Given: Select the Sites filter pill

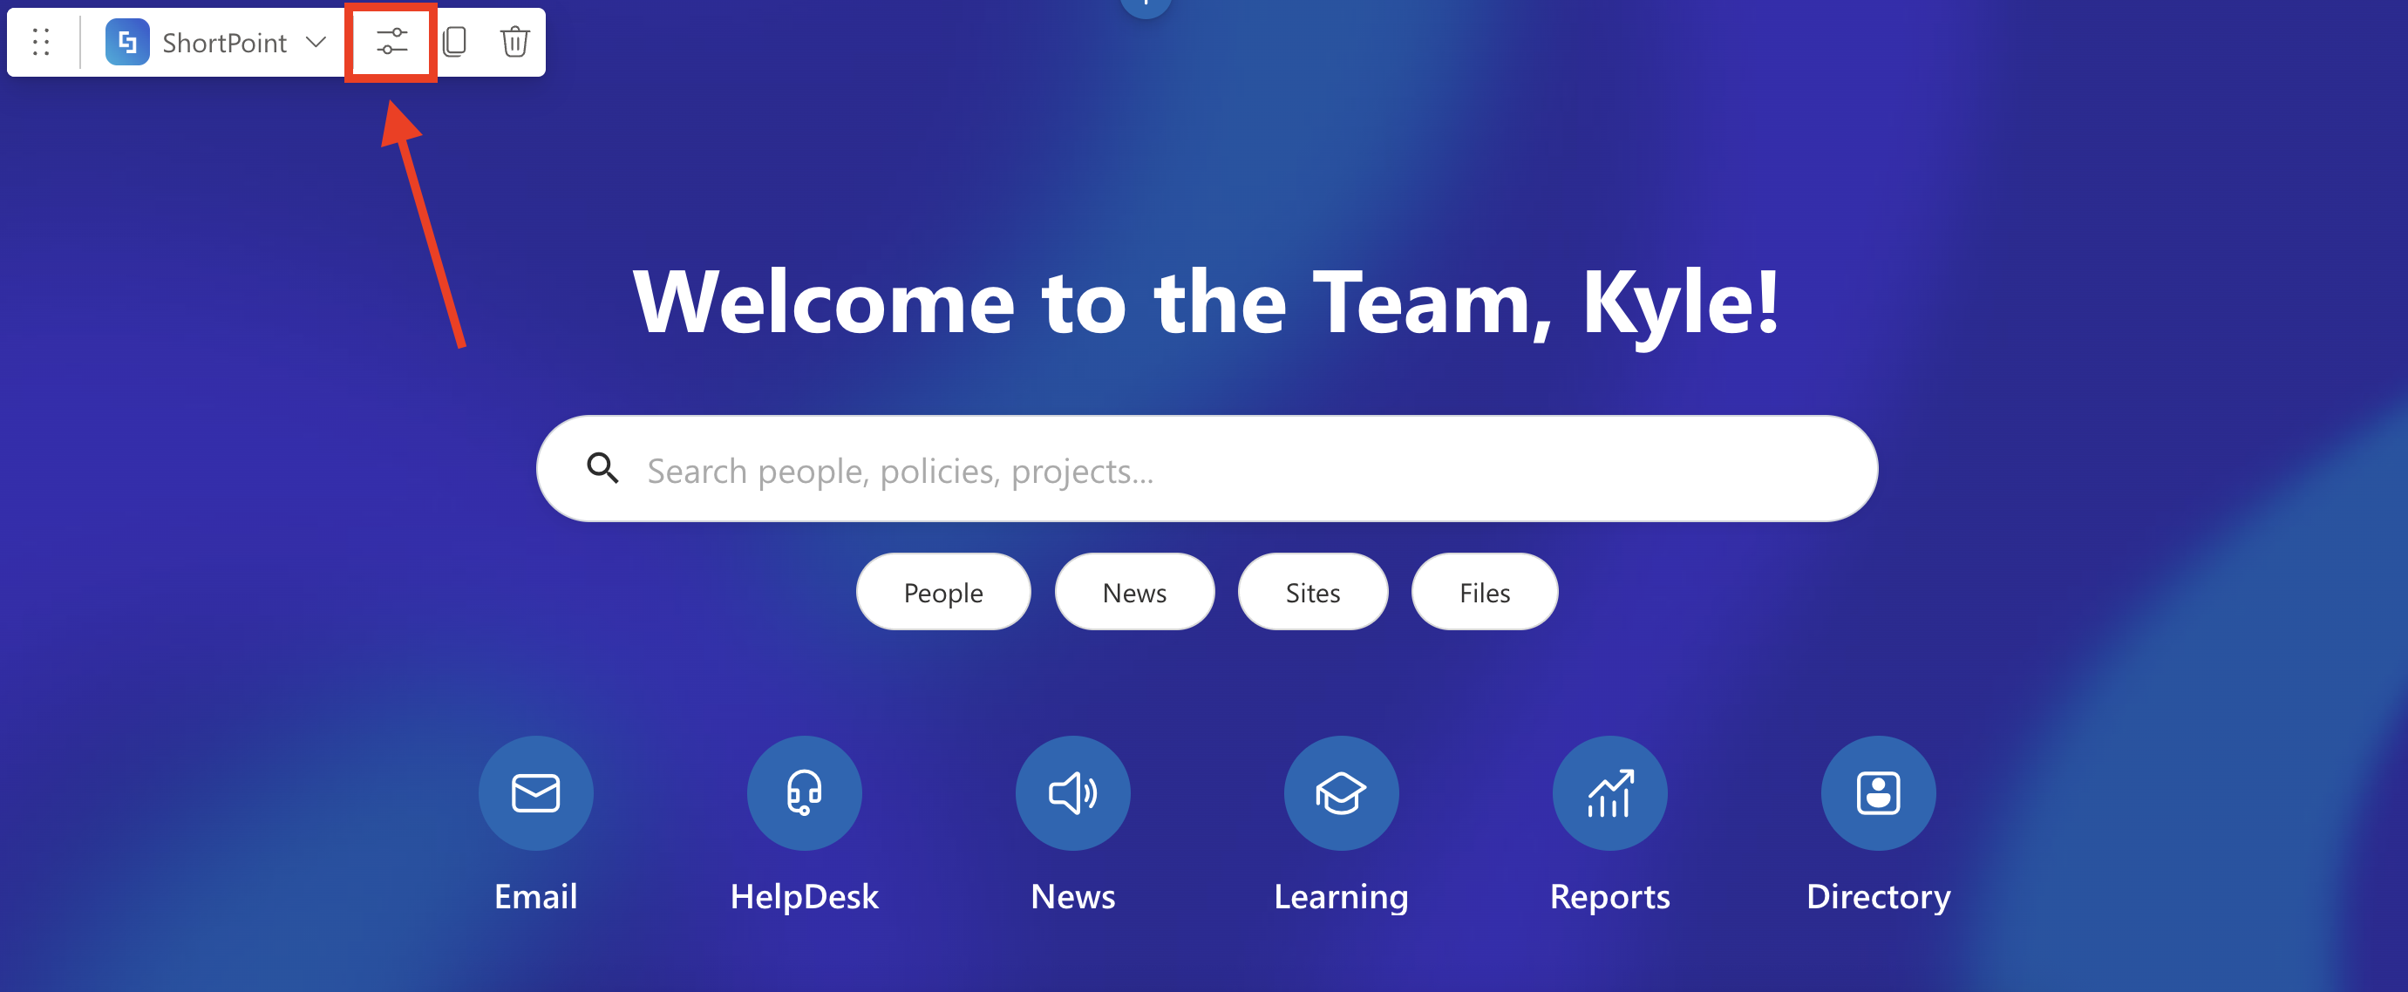Looking at the screenshot, I should click(1312, 592).
